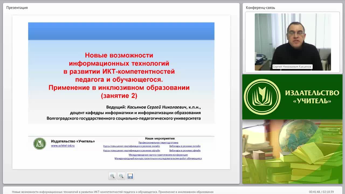
Task: Click the presenter's webcam video feed
Action: coord(293,42)
